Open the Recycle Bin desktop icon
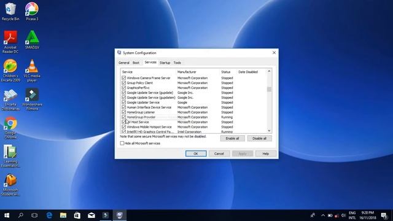Image resolution: width=393 pixels, height=221 pixels. (x=10, y=12)
